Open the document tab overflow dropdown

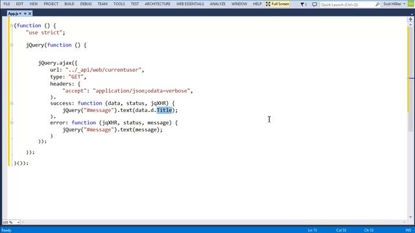tap(412, 14)
